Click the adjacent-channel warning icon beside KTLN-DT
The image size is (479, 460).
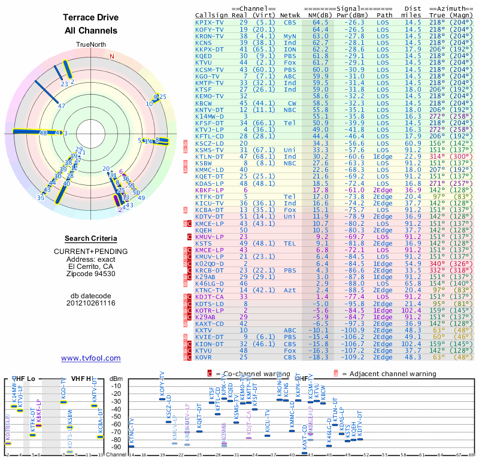coord(186,156)
